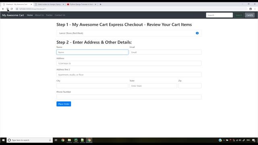Viewport: 258px width, 145px height.
Task: Focus the Phone Number input field
Action: 129,97
